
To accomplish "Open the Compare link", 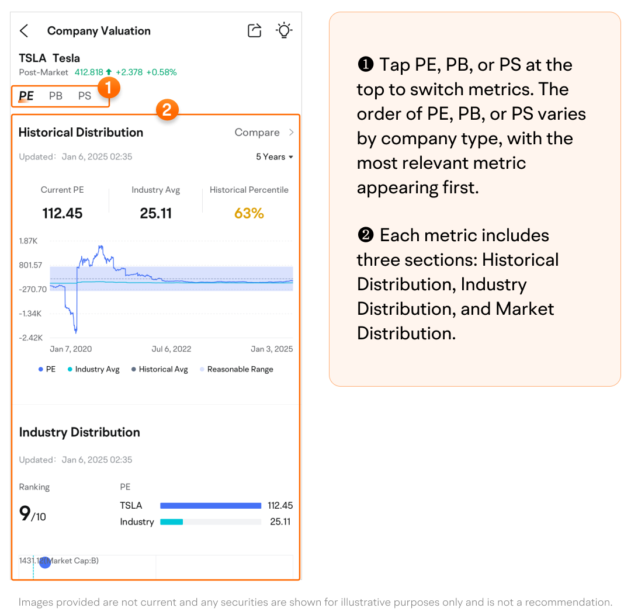I will click(257, 133).
